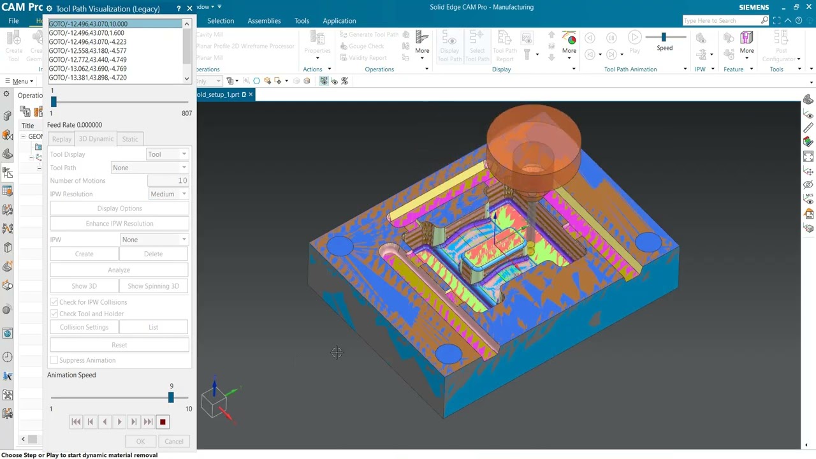Screen dimensions: 816x459
Task: Click the tool path position slider handle
Action: pos(54,102)
